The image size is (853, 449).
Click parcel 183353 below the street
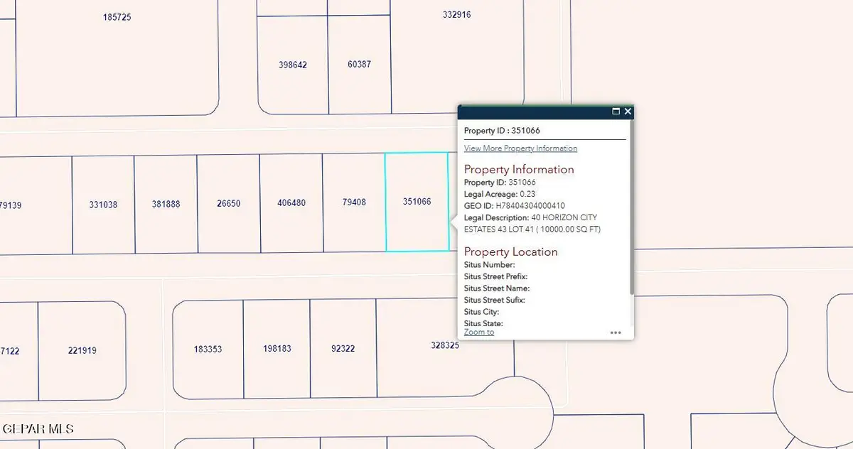pyautogui.click(x=208, y=350)
